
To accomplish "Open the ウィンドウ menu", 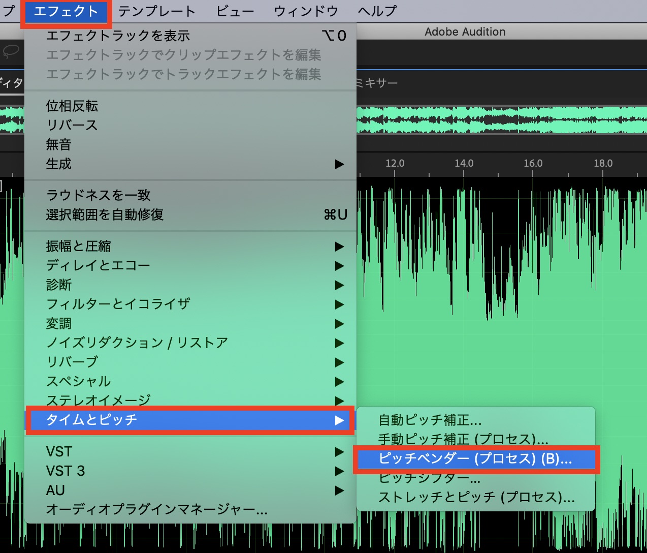I will 306,11.
